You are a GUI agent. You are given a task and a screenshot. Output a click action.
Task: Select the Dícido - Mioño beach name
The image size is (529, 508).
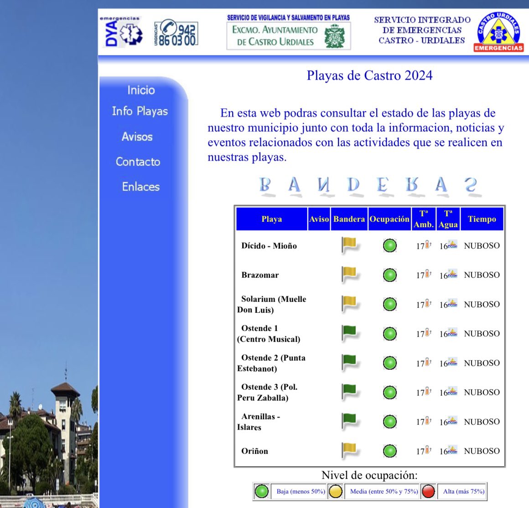click(x=269, y=246)
